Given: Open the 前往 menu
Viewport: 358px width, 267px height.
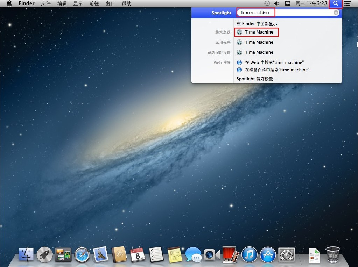Looking at the screenshot, I should 93,3.
